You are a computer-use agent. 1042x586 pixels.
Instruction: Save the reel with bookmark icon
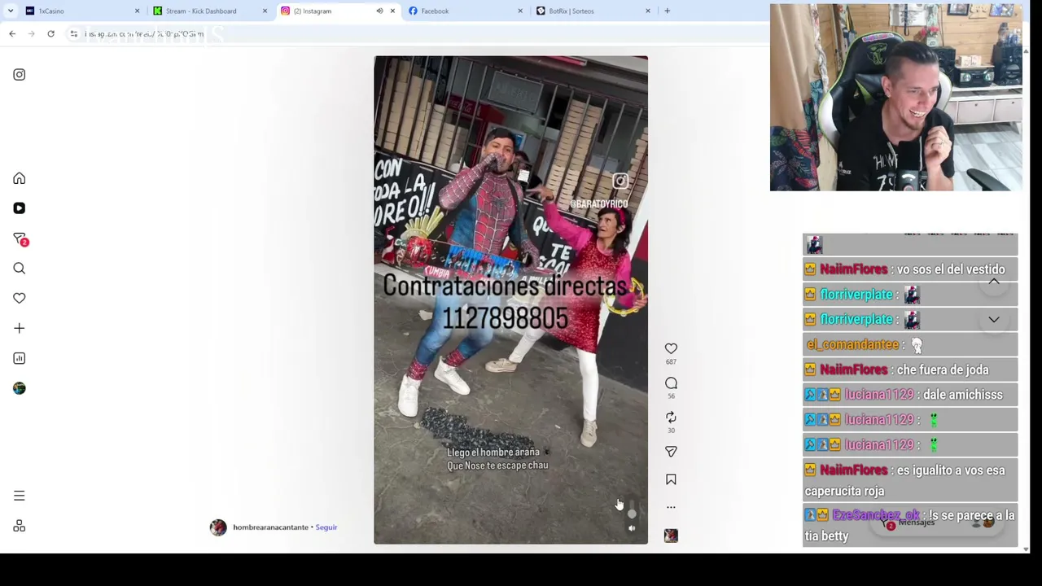tap(671, 480)
